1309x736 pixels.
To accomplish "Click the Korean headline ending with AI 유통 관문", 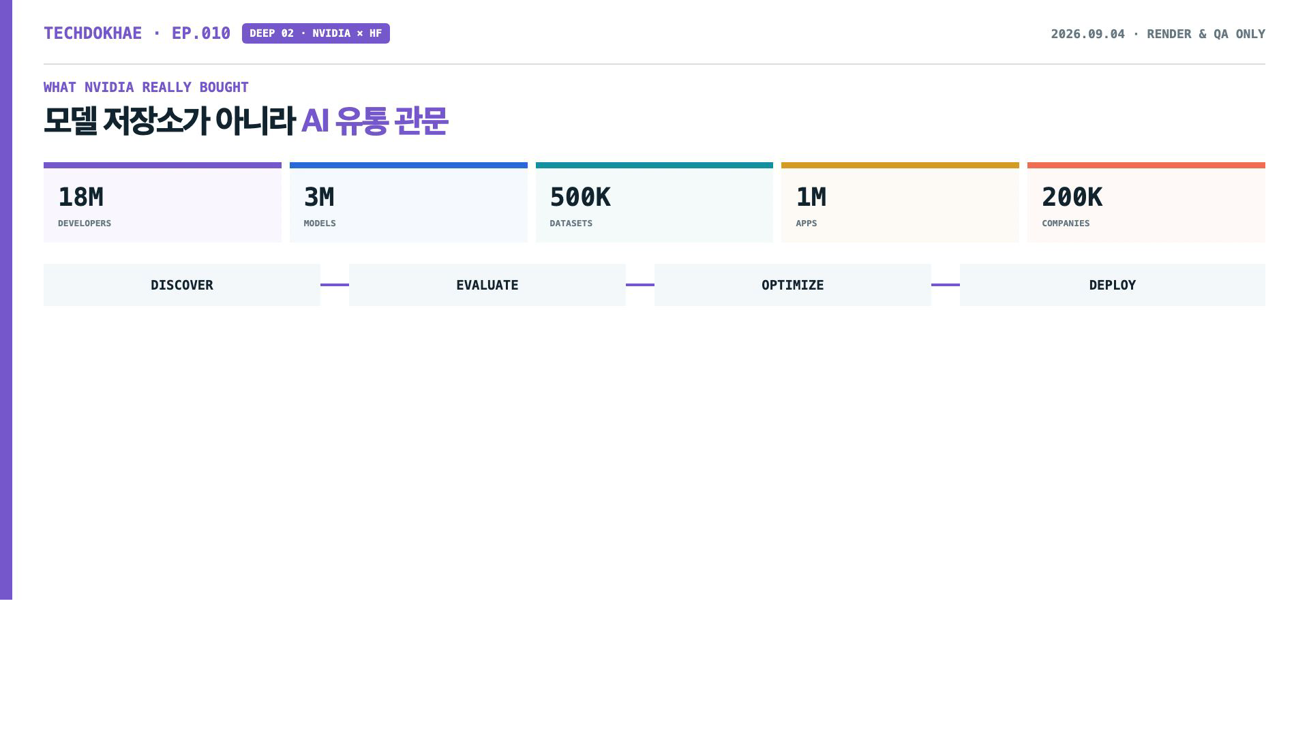I will tap(245, 121).
